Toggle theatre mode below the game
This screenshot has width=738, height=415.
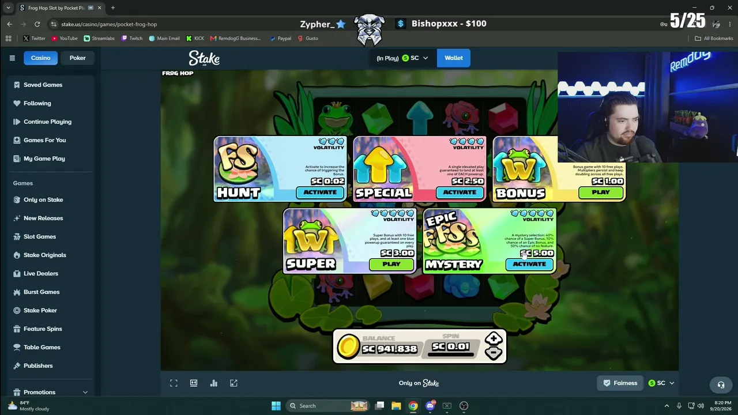[194, 383]
